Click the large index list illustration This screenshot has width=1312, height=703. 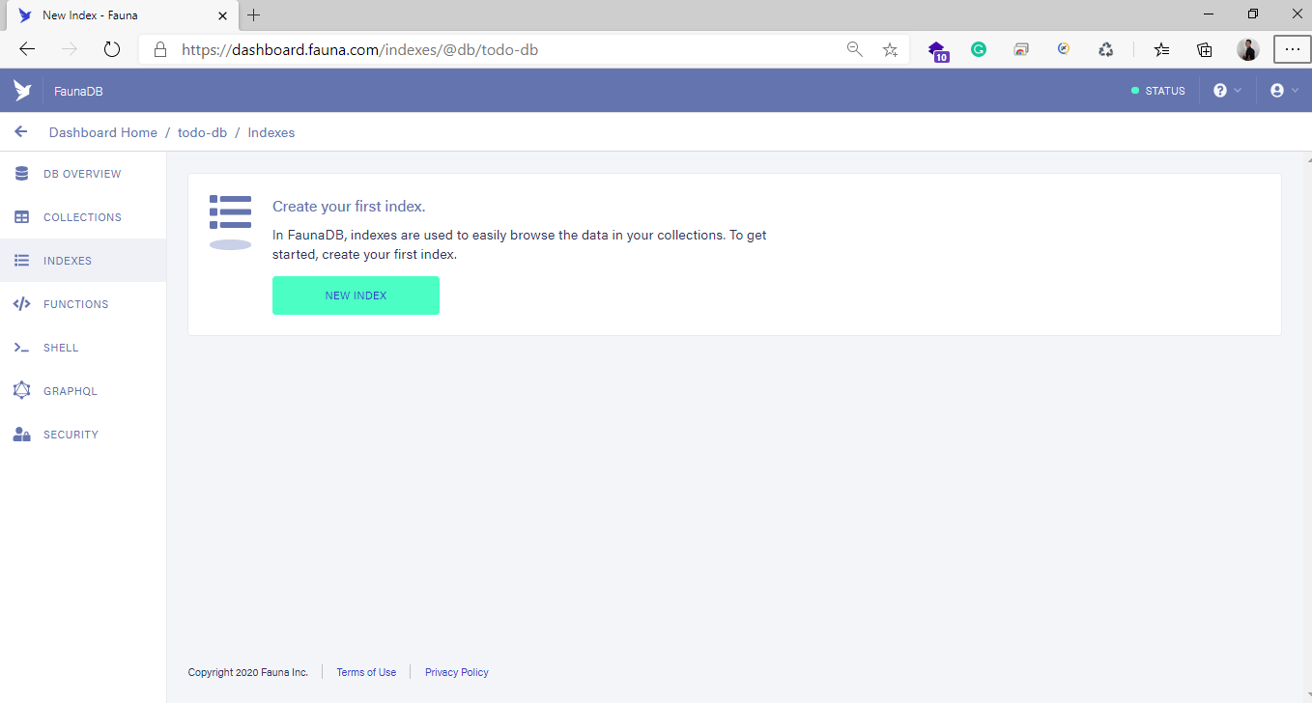230,222
